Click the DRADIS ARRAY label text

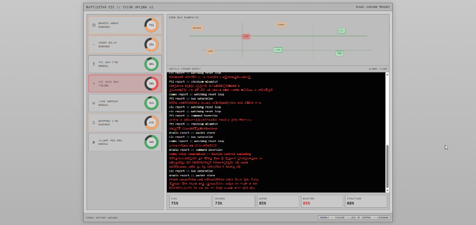(x=108, y=23)
